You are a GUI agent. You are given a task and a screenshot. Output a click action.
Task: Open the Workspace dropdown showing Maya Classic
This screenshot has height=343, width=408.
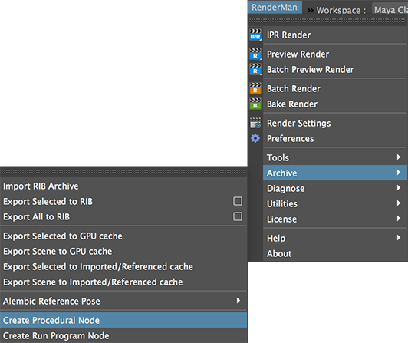(x=390, y=9)
